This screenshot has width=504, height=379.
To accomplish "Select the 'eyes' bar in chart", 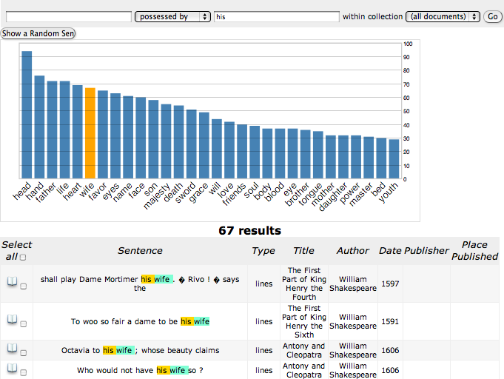I will point(115,135).
